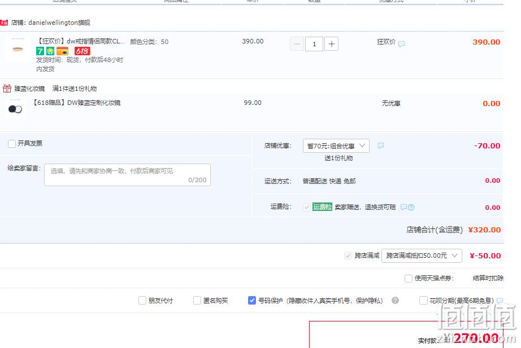Screen dimensions: 521x348
Task: Click the 99.00 price of the gift mirror
Action: [253, 103]
